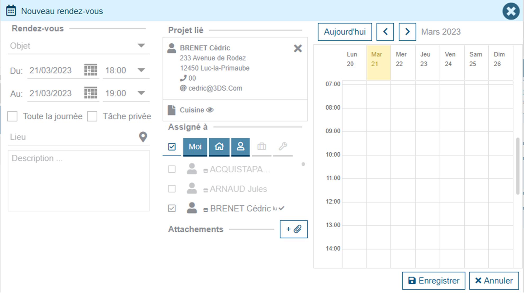The width and height of the screenshot is (524, 306).
Task: Open the 18:00 start time dropdown
Action: [x=141, y=70]
